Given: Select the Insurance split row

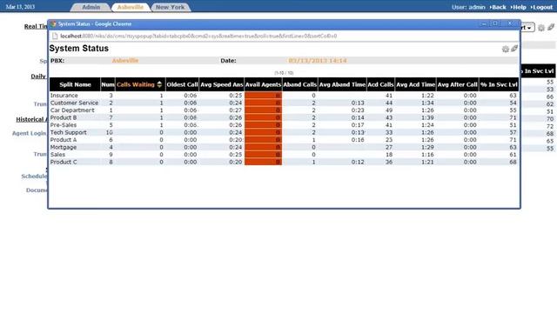Looking at the screenshot, I should [x=284, y=96].
